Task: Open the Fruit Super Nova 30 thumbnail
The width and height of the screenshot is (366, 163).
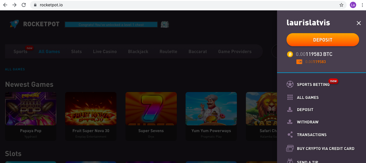Action: [x=91, y=108]
